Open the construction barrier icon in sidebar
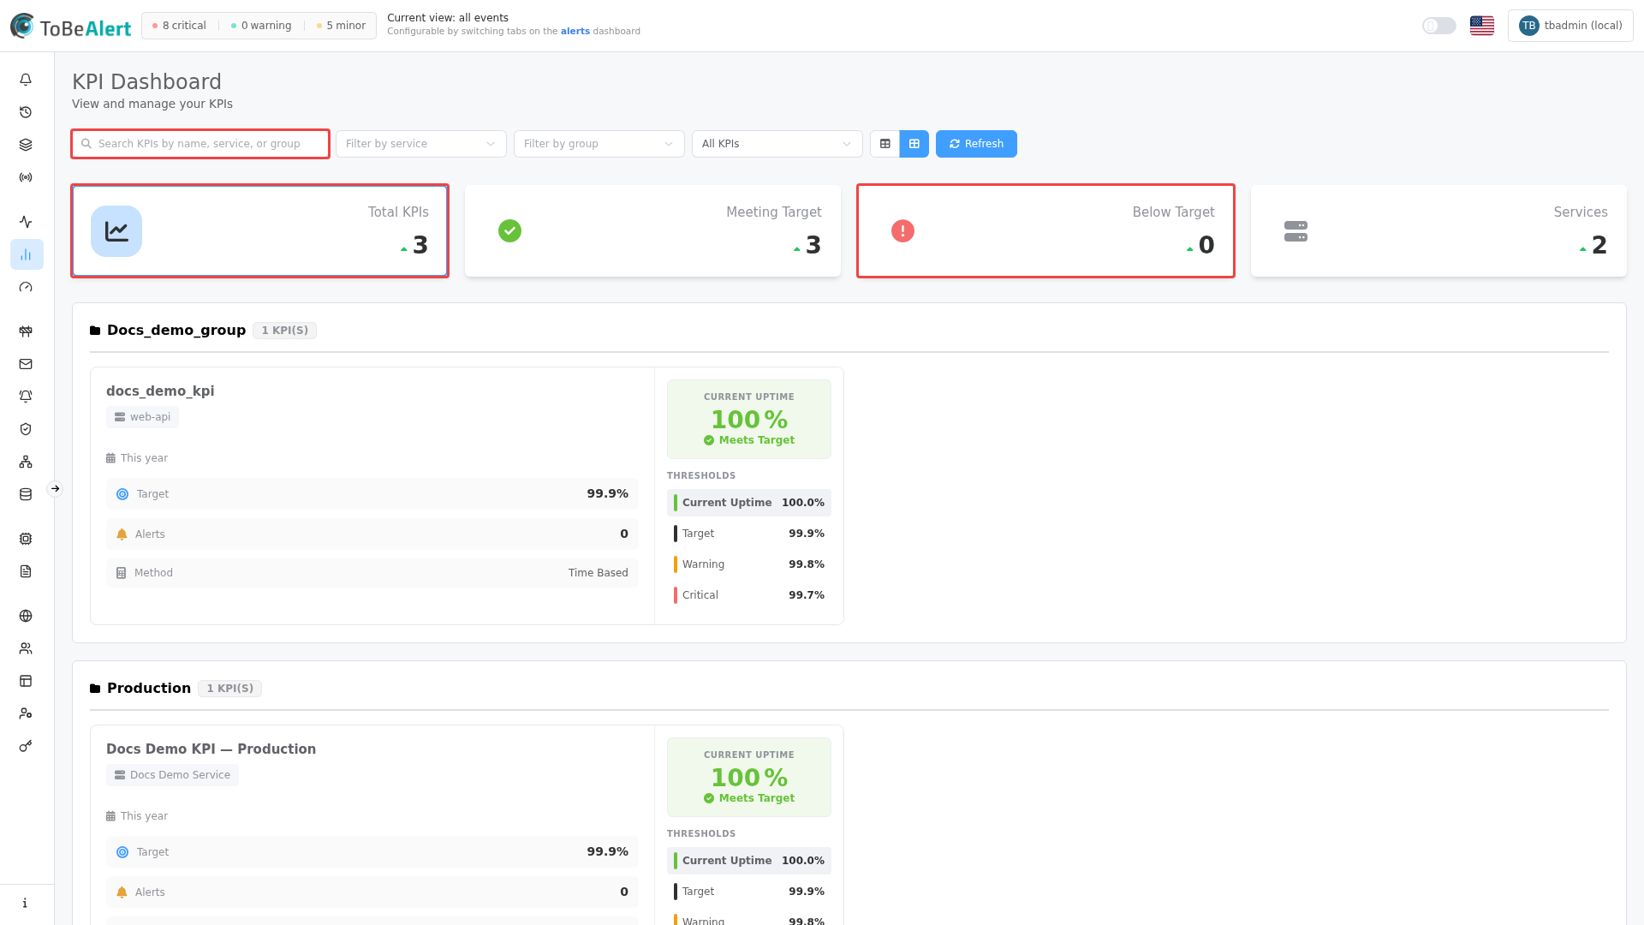 click(26, 331)
